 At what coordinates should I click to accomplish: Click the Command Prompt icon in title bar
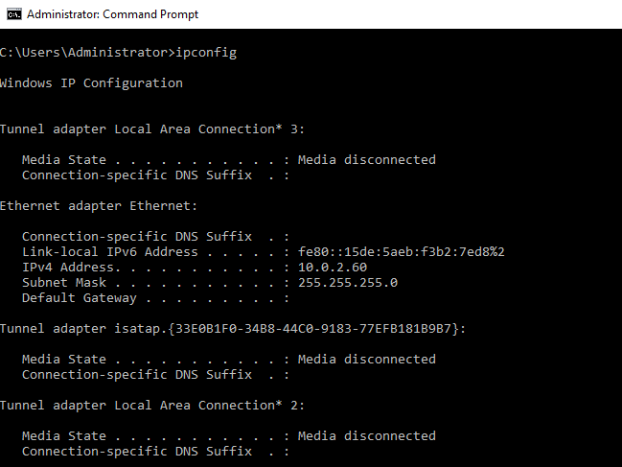(x=12, y=14)
